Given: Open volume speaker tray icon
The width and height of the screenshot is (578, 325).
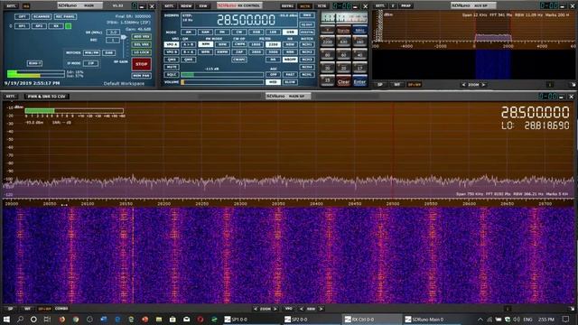Looking at the screenshot, I should pos(517,319).
